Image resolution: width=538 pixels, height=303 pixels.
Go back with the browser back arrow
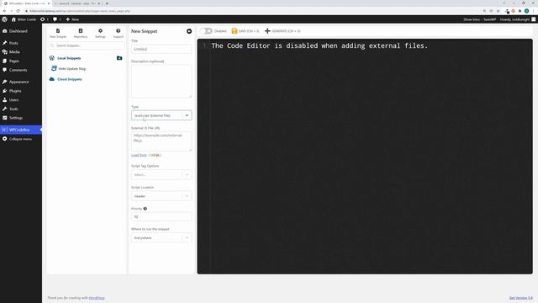4,11
